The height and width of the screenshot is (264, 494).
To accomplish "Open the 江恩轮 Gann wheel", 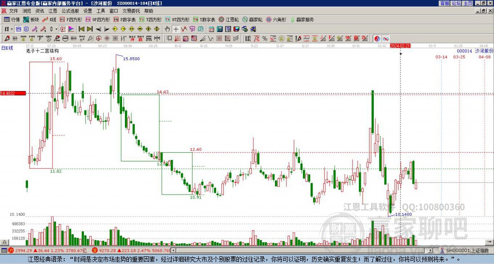I will tap(229, 19).
